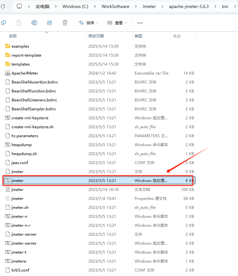Expand the chevron after Windows (C:)
Screen dimensions: 238x276
pos(95,6)
